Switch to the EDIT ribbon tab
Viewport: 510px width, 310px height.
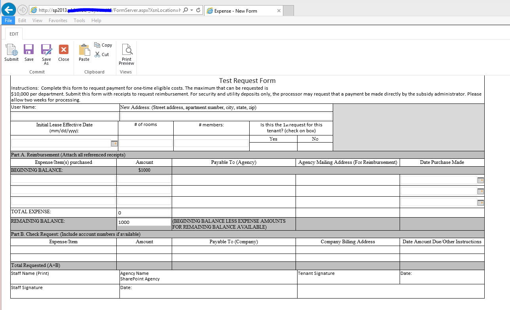(x=13, y=34)
